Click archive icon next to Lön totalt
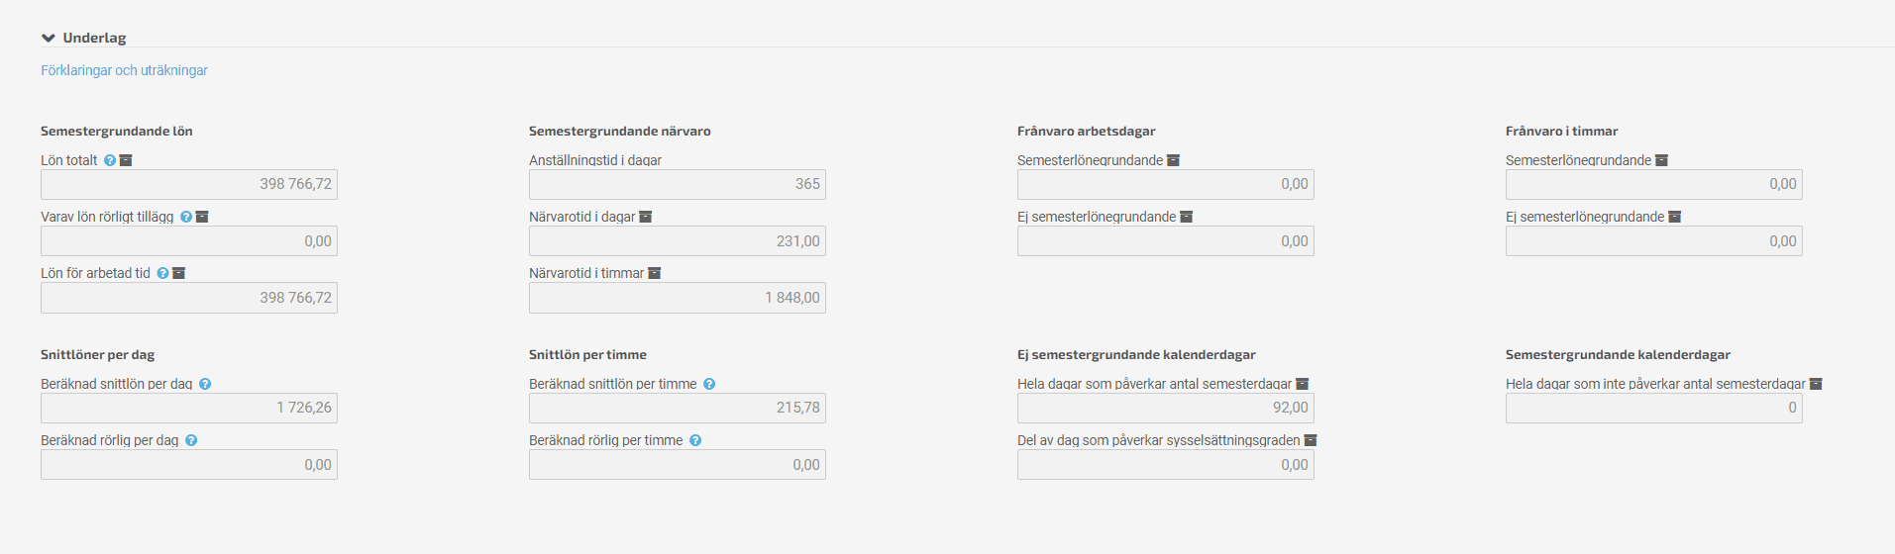1895x554 pixels. (x=126, y=160)
